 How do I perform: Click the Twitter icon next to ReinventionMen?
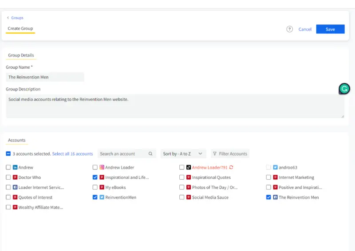coord(102,197)
